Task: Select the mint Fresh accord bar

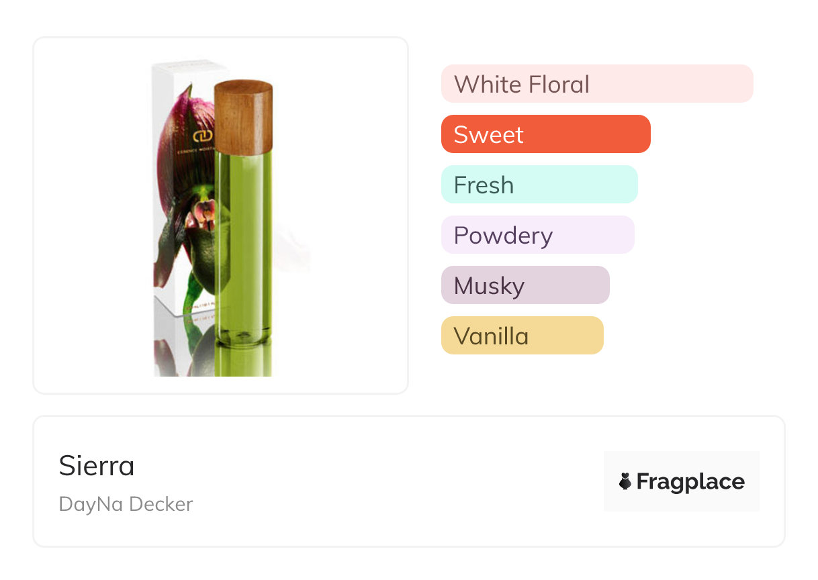Action: [x=539, y=185]
